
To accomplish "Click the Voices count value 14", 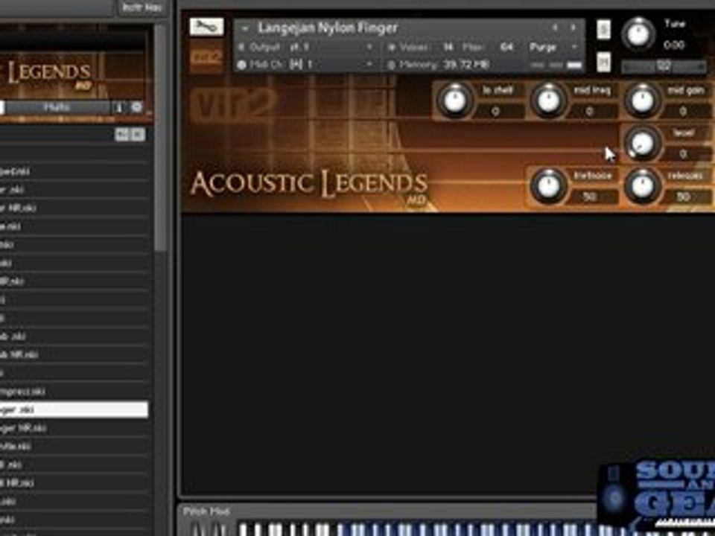I will [x=448, y=47].
